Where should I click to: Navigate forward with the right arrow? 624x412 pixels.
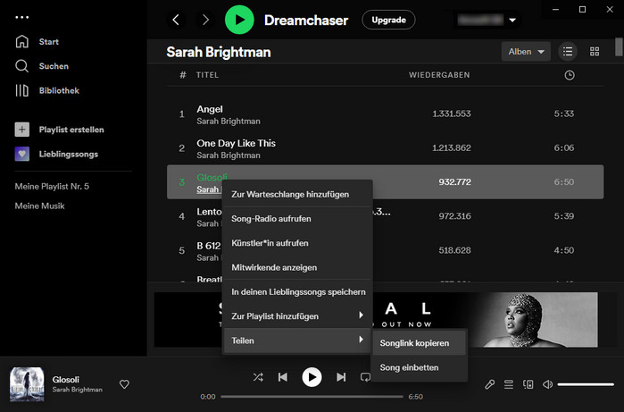(205, 20)
